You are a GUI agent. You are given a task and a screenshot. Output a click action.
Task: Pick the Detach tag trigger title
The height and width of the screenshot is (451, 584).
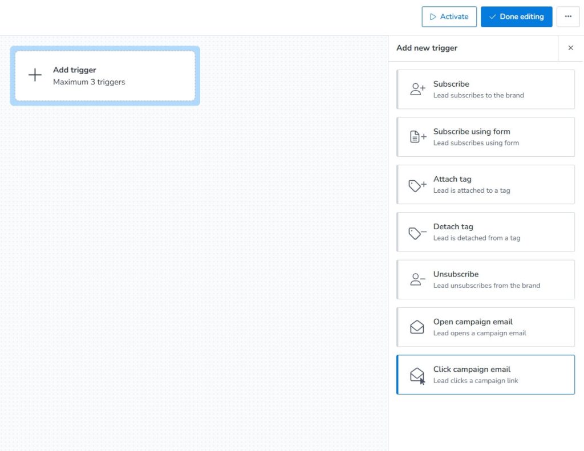click(453, 226)
